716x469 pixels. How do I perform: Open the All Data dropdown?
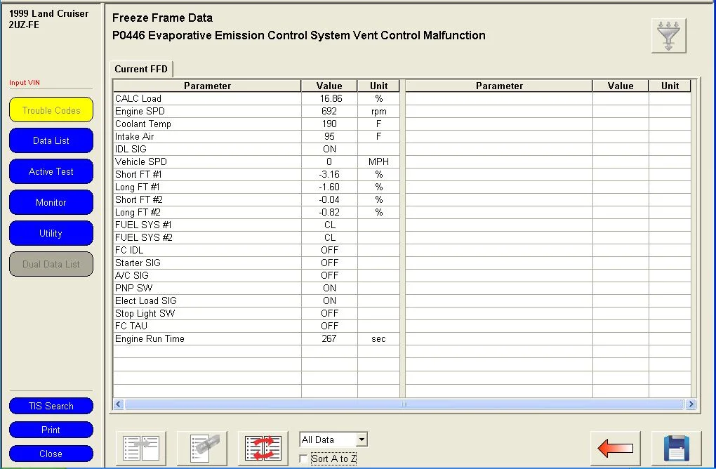(333, 440)
